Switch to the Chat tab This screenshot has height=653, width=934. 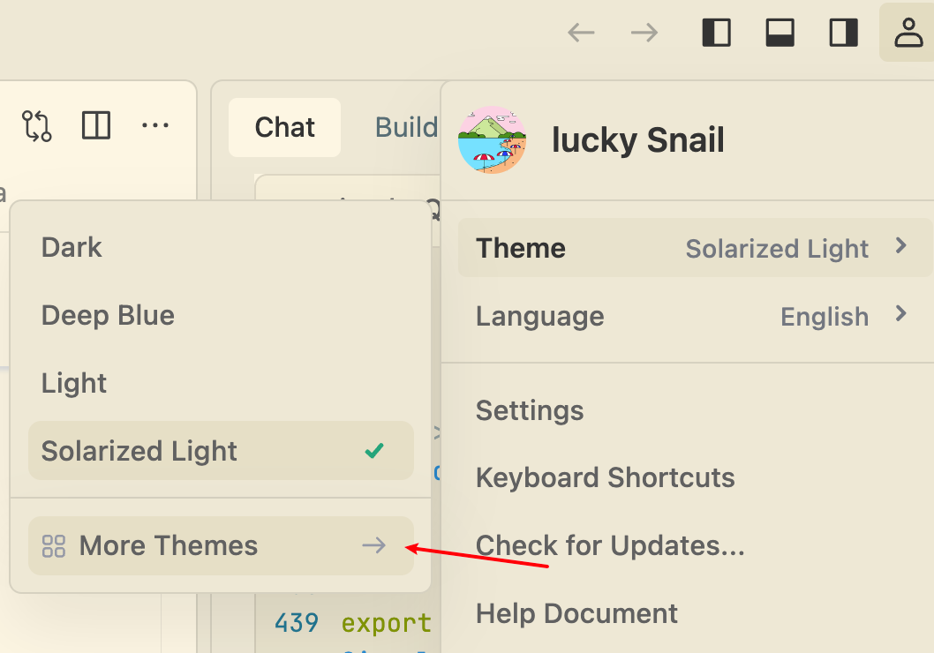(284, 127)
